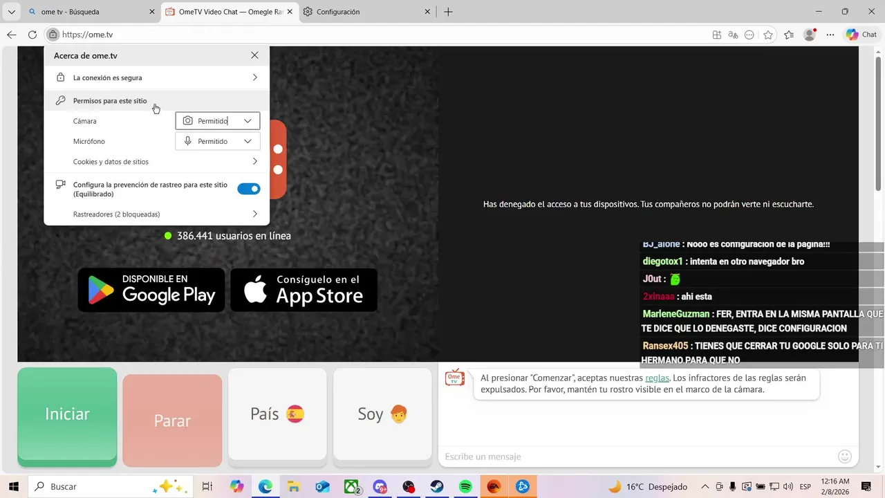Click the App Store download badge
The height and width of the screenshot is (498, 885).
coord(304,290)
